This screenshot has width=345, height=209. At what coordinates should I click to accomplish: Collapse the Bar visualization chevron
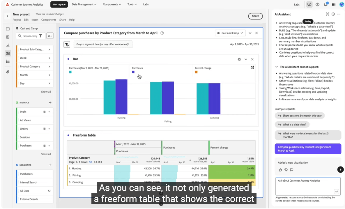point(246,59)
